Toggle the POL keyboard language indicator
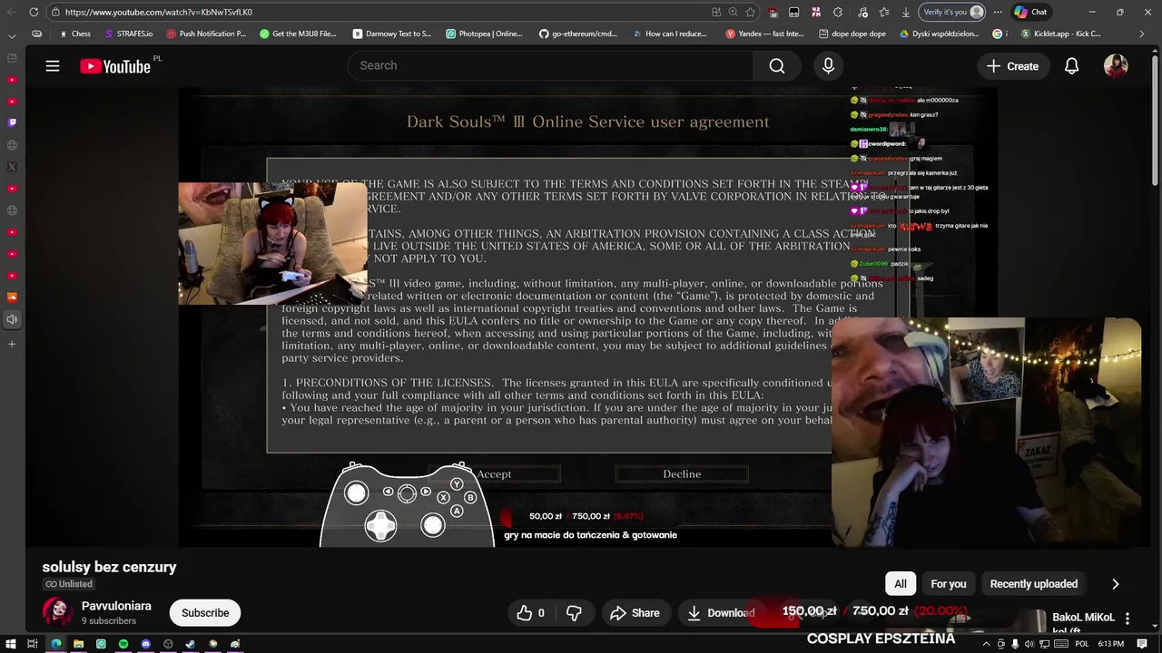This screenshot has width=1162, height=653. tap(1080, 644)
